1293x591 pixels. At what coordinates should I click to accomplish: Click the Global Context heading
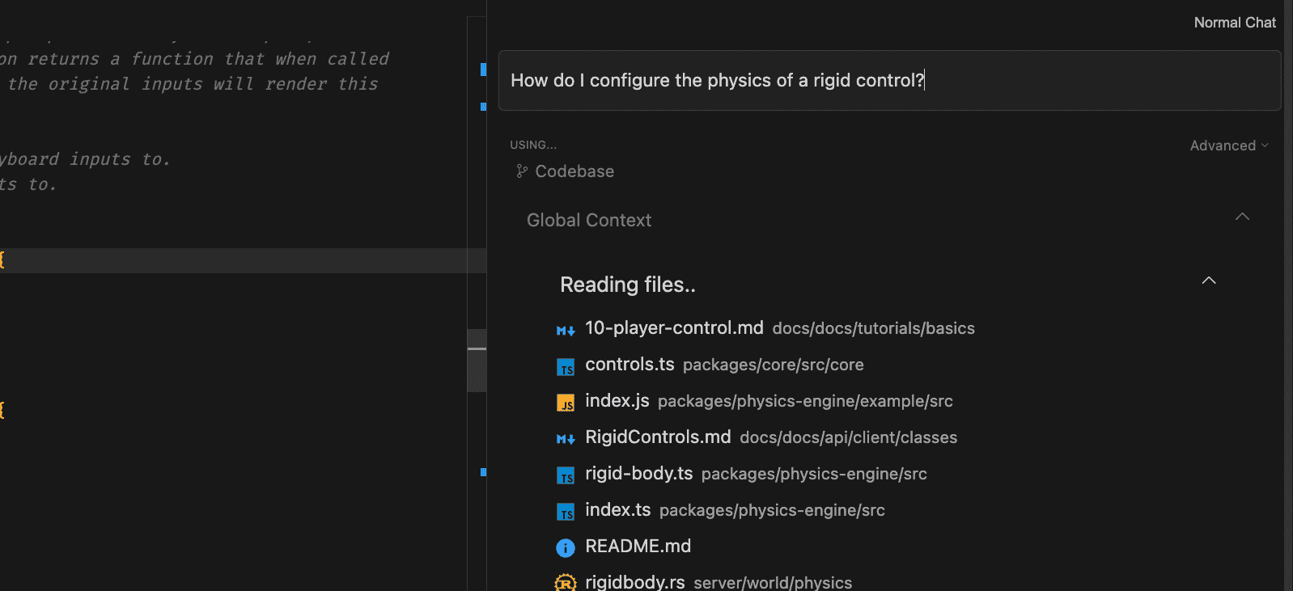coord(589,220)
